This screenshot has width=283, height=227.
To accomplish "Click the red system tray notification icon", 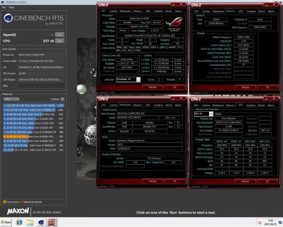I will [260, 222].
